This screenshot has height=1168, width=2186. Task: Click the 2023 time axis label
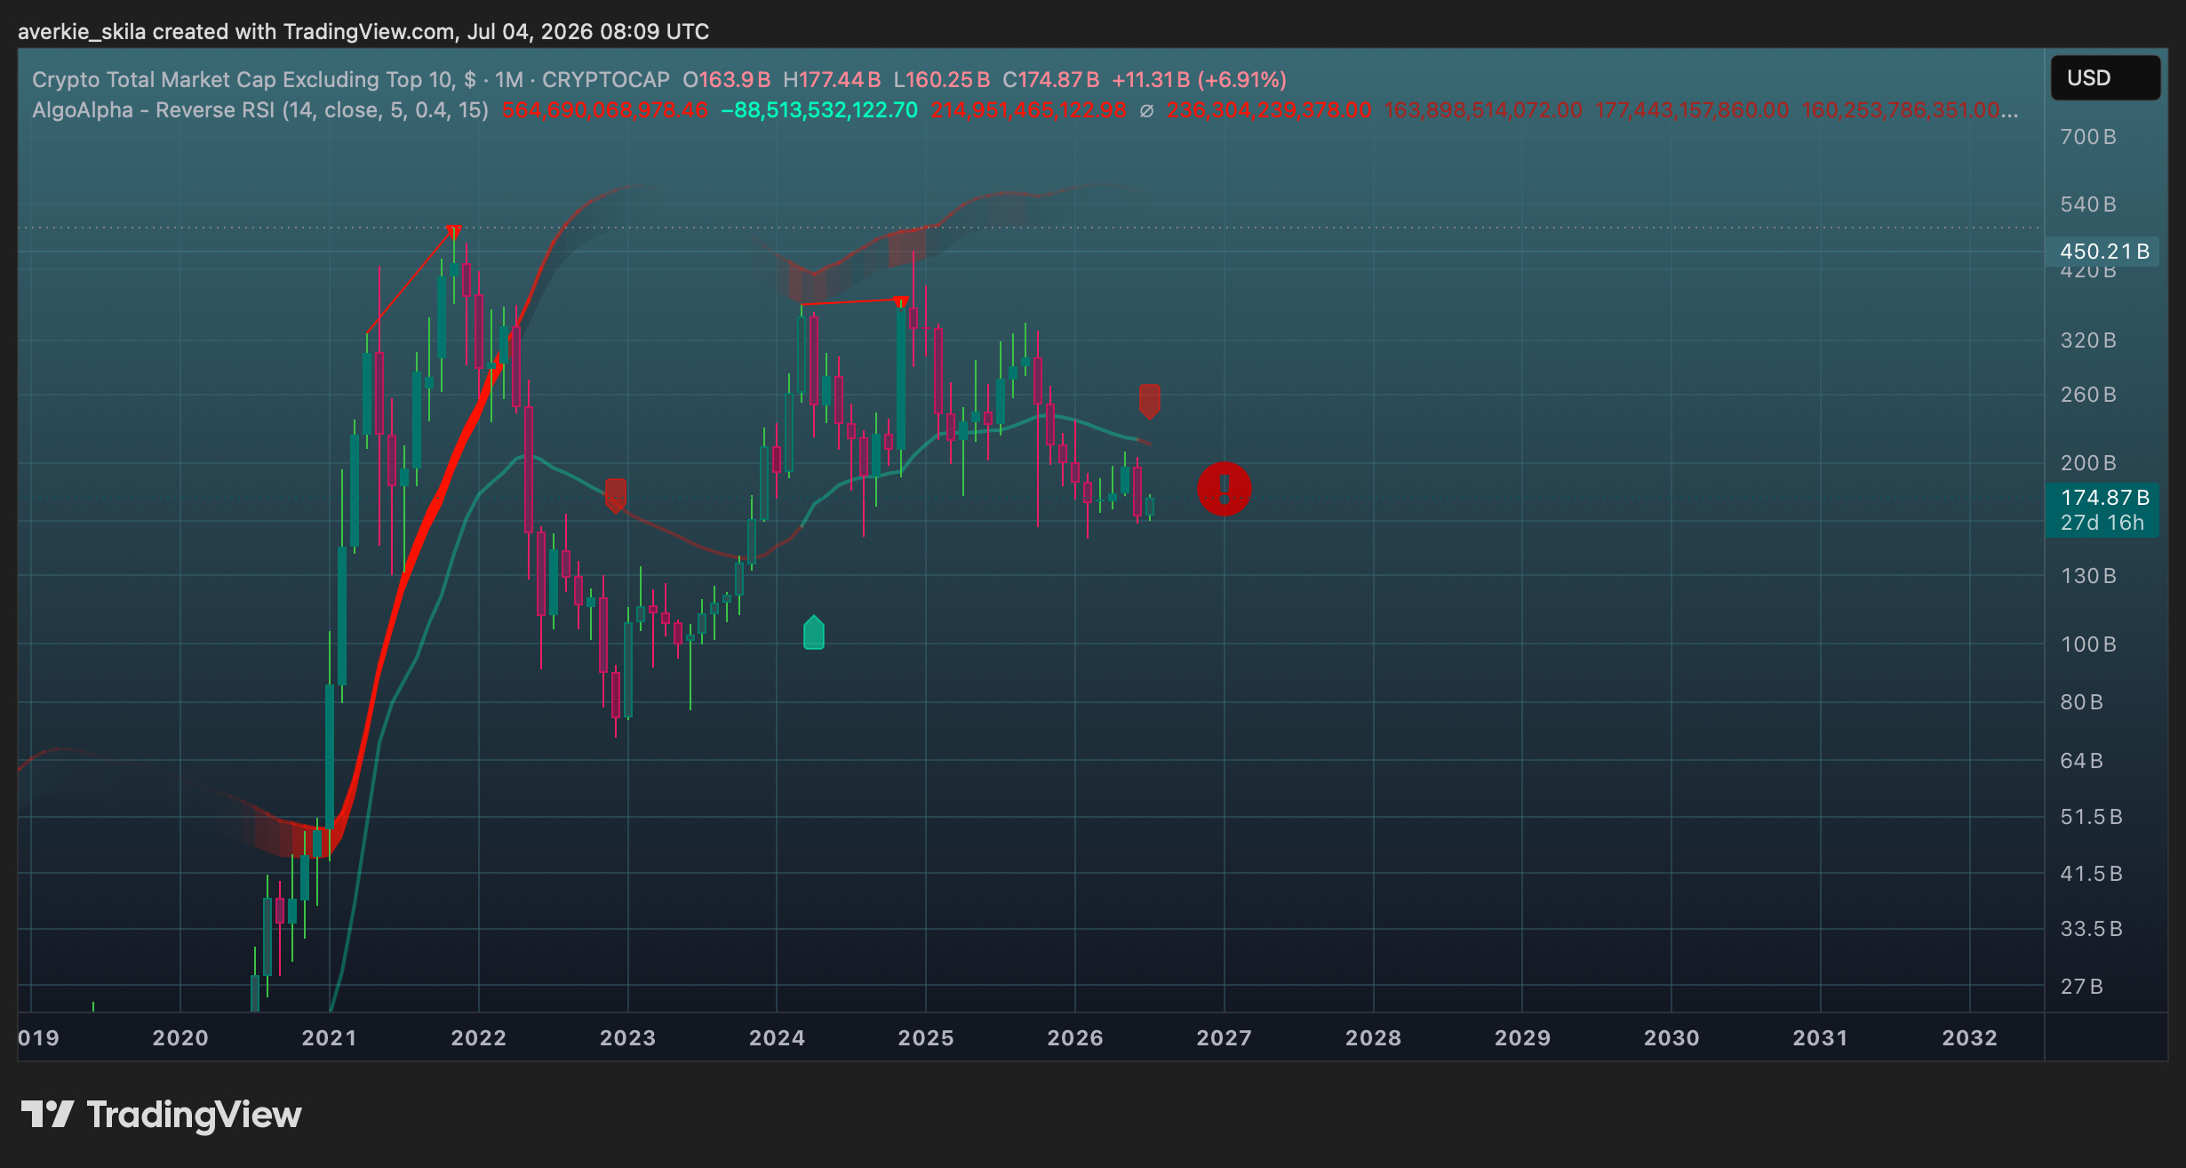click(x=627, y=1037)
